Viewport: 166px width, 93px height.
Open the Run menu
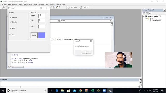point(30,4)
